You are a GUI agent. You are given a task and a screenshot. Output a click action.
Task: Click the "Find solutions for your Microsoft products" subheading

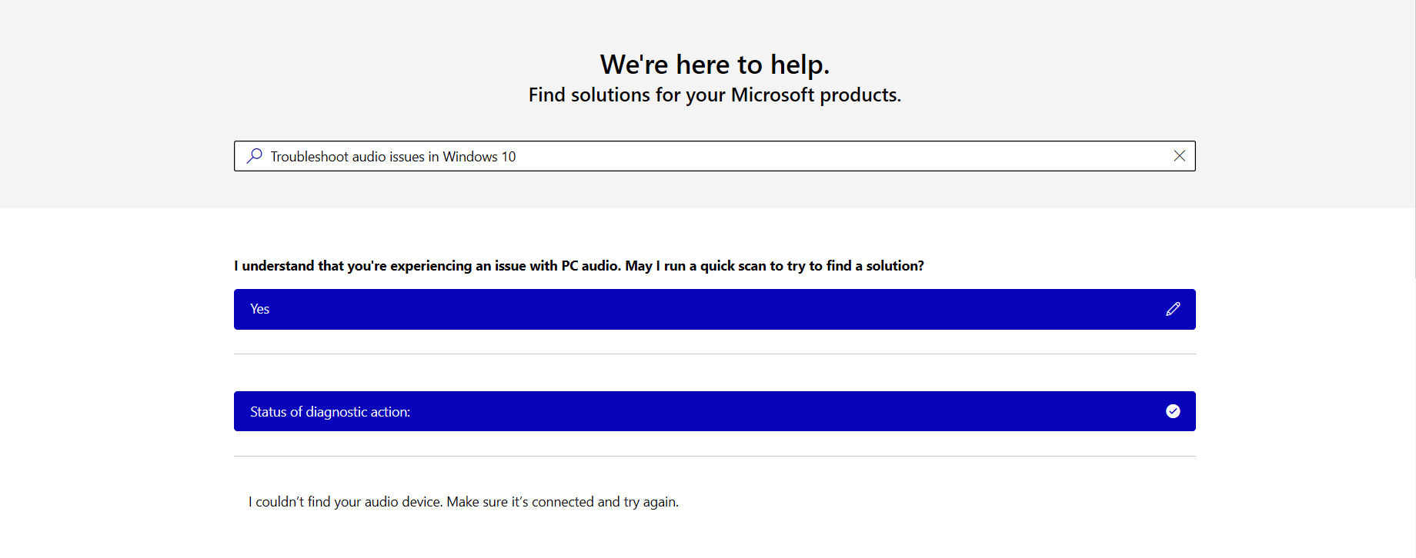pos(714,95)
